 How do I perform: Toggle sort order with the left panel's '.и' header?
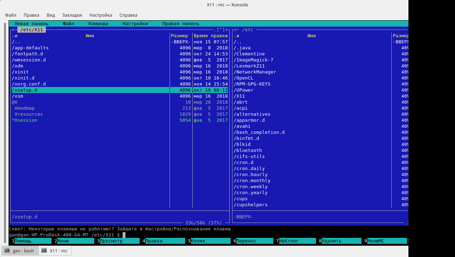pos(15,36)
